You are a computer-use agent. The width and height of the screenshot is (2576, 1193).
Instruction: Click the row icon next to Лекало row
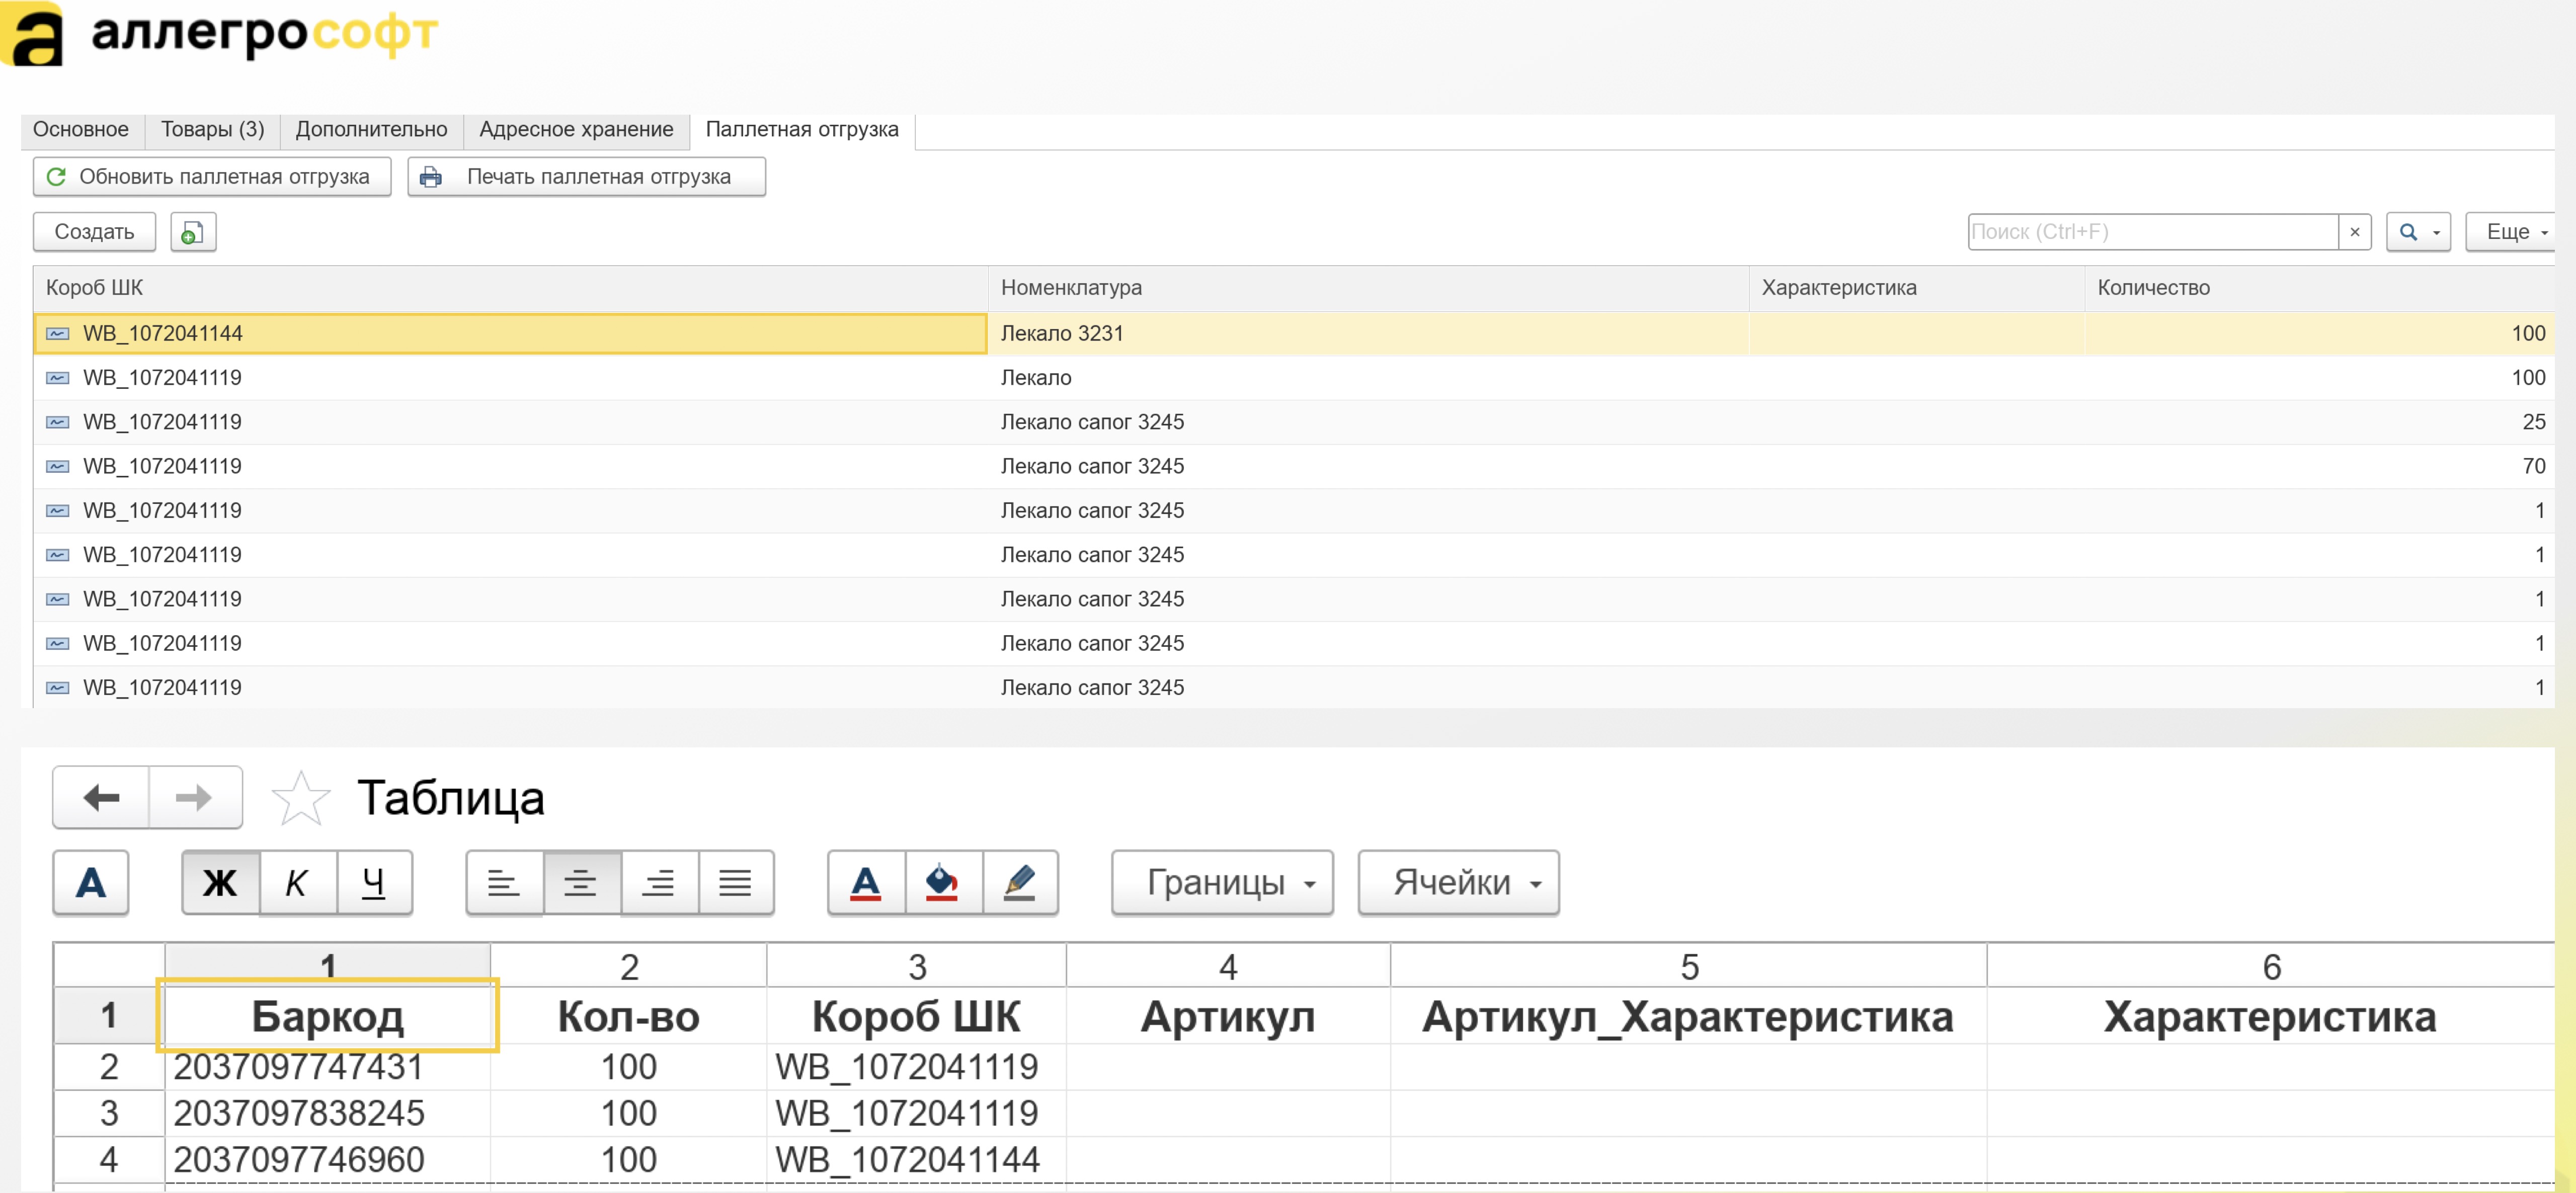58,378
